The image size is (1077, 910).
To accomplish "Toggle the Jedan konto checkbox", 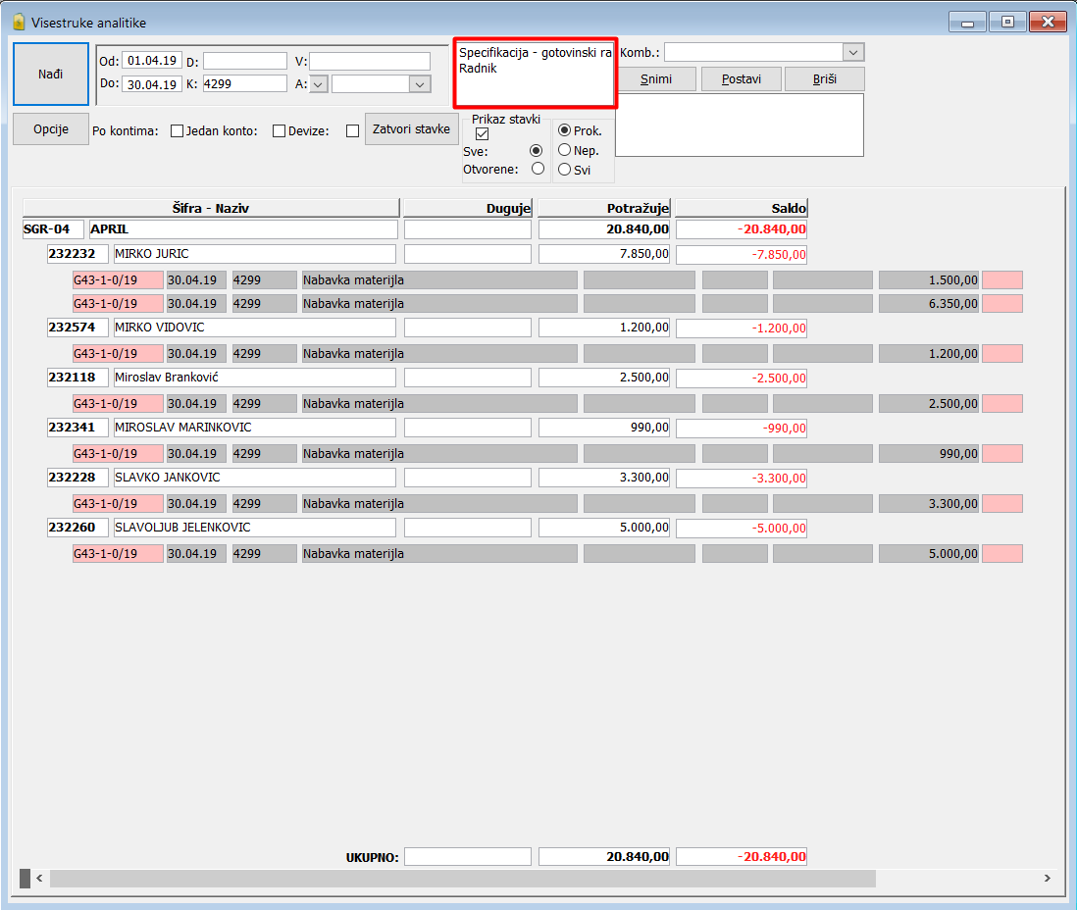I will (279, 130).
